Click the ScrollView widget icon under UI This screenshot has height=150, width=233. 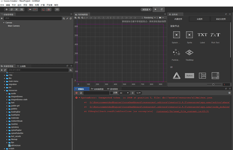tap(215, 76)
